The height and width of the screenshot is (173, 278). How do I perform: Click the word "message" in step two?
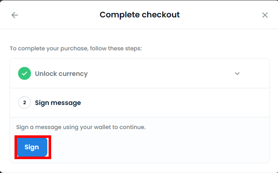[x=66, y=103]
